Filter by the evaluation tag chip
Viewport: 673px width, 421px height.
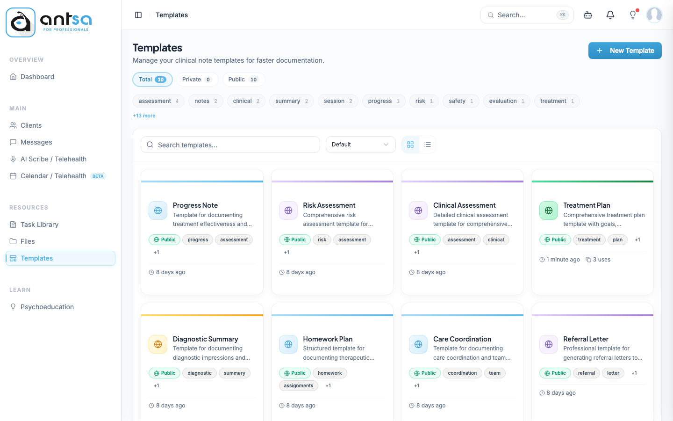pos(507,101)
